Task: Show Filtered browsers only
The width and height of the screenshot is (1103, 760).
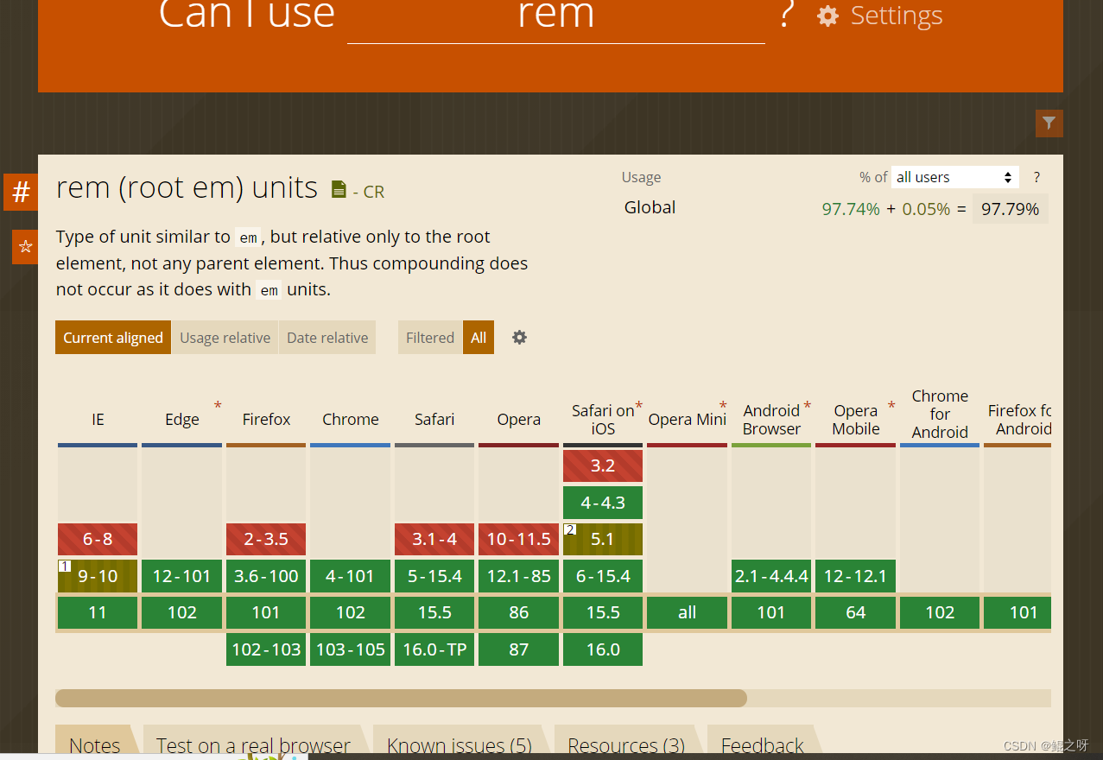Action: [430, 338]
